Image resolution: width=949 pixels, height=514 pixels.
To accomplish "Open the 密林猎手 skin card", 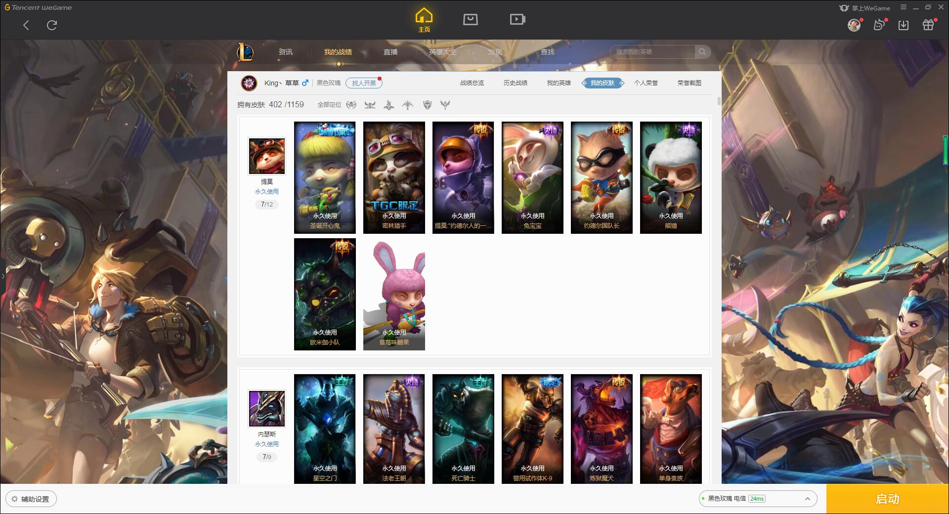I will (x=394, y=177).
